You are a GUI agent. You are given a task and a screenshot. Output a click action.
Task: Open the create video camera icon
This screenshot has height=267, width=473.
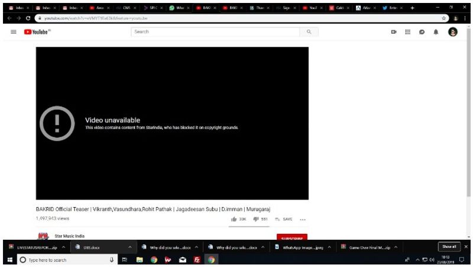(393, 31)
